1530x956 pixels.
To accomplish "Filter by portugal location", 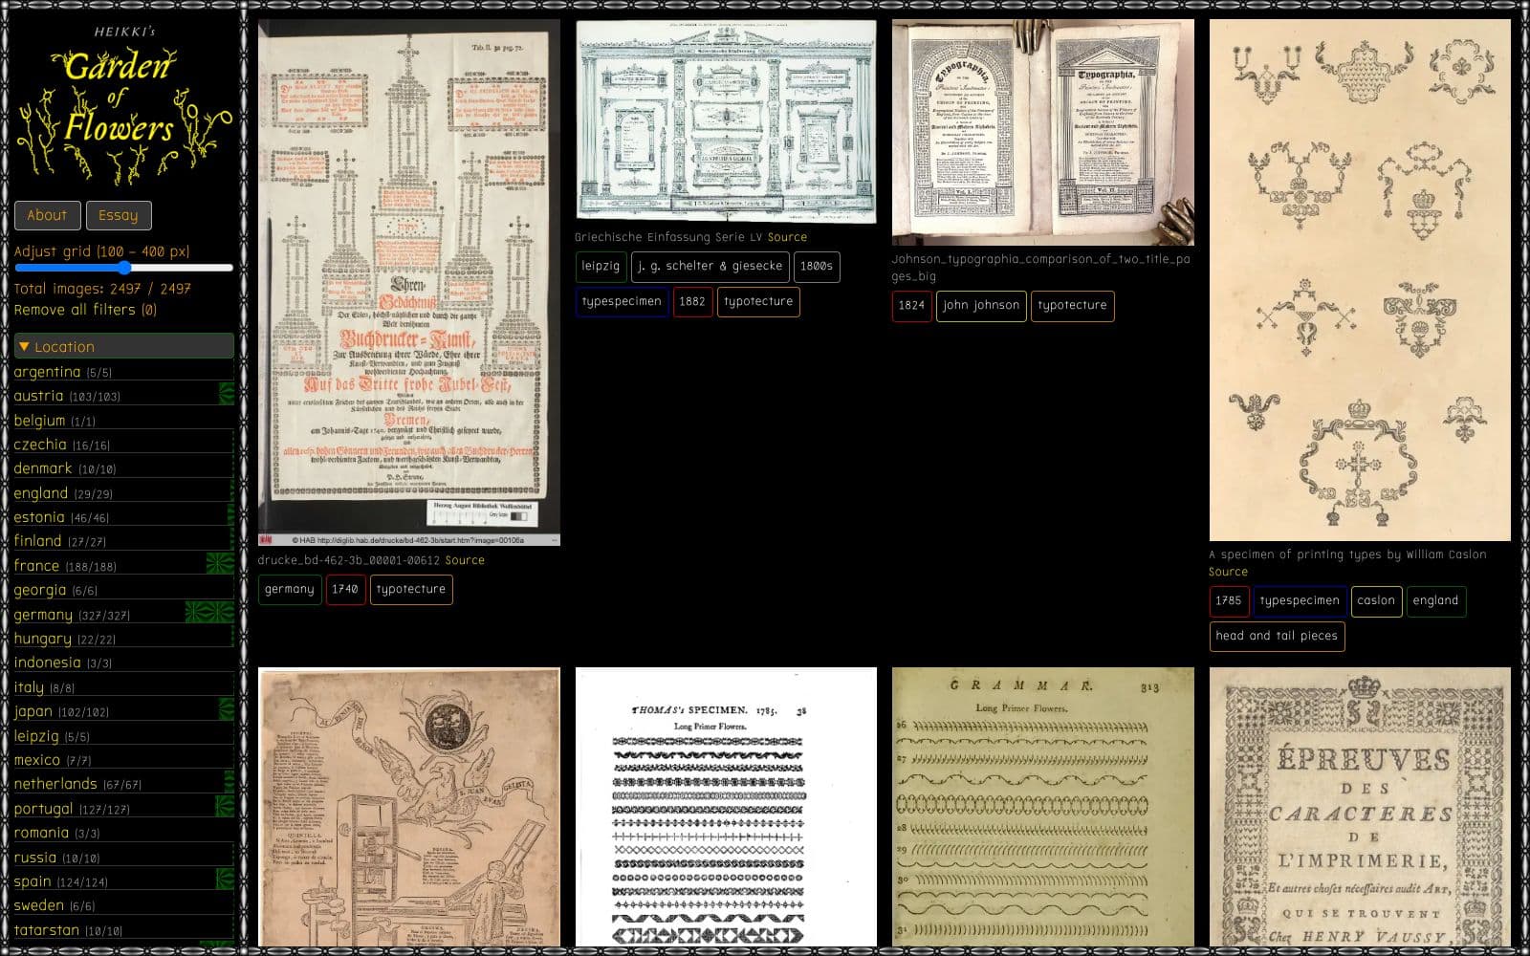I will point(124,809).
